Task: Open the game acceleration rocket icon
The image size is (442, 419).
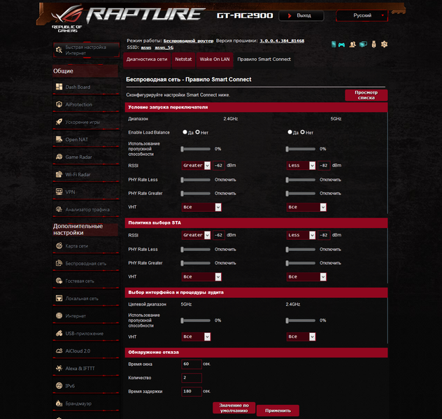Action: pos(59,122)
